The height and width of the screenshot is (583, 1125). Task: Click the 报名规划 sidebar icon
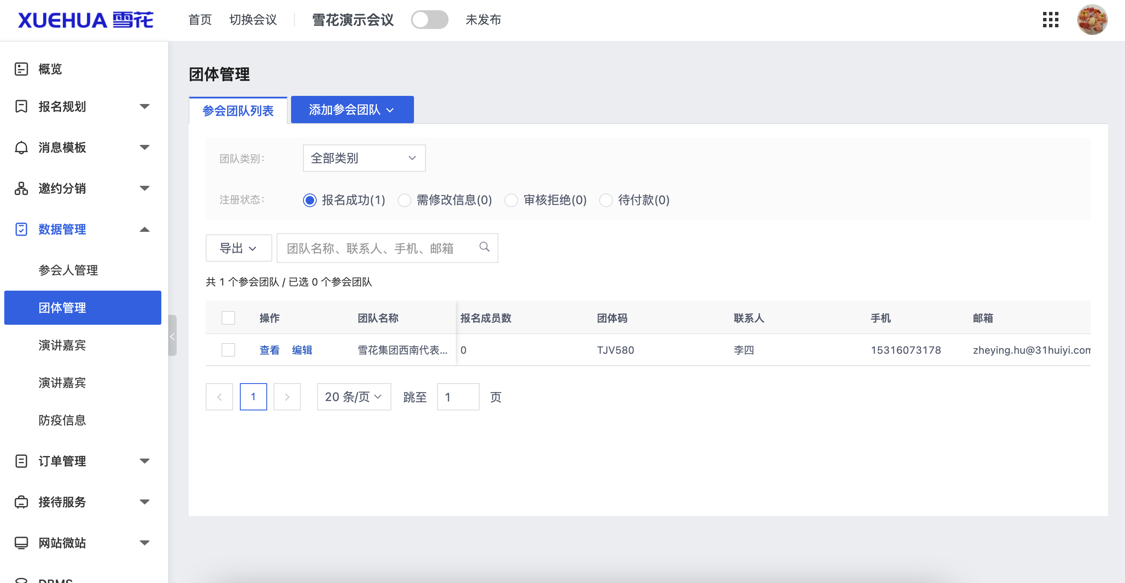[x=21, y=107]
